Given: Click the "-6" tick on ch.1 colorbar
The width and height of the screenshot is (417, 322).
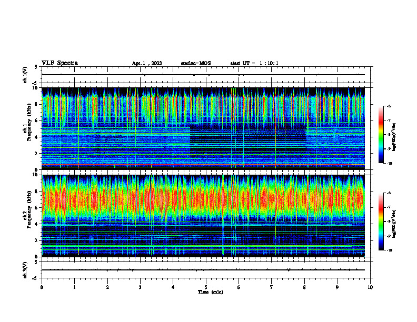Looking at the screenshot, I should tap(389, 106).
